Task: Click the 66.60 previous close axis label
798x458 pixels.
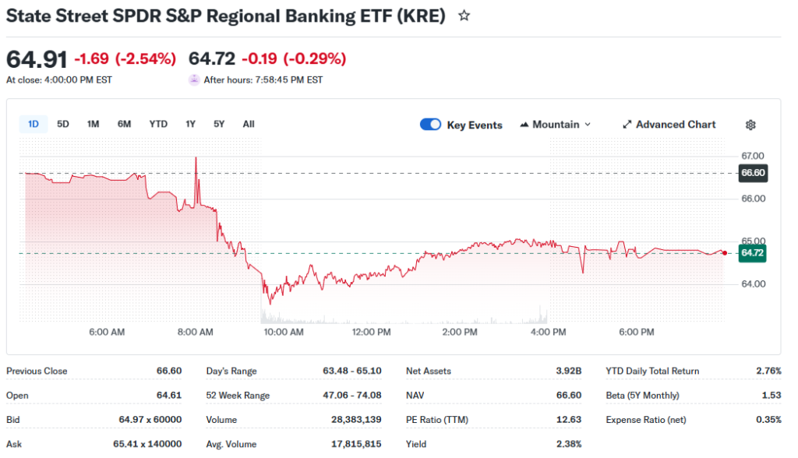Action: coord(753,173)
